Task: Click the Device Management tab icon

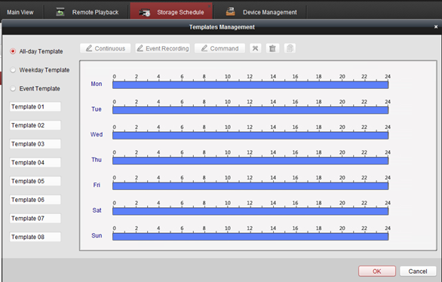Action: click(230, 12)
